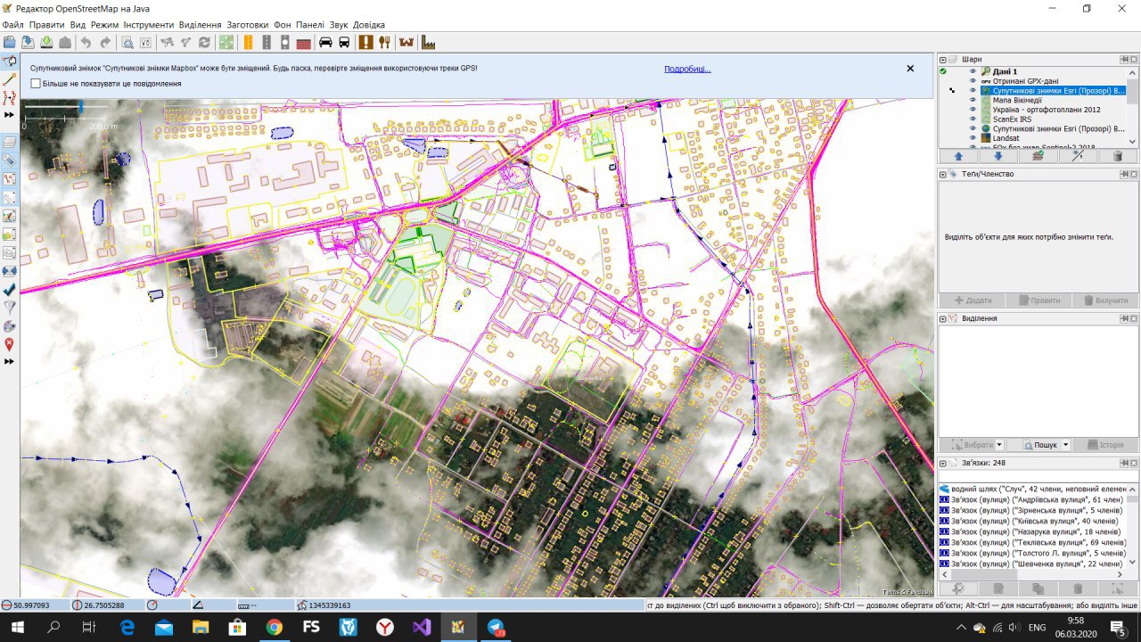Viewport: 1141px width, 642px height.
Task: Click the Redo arrow in toolbar
Action: pos(105,42)
